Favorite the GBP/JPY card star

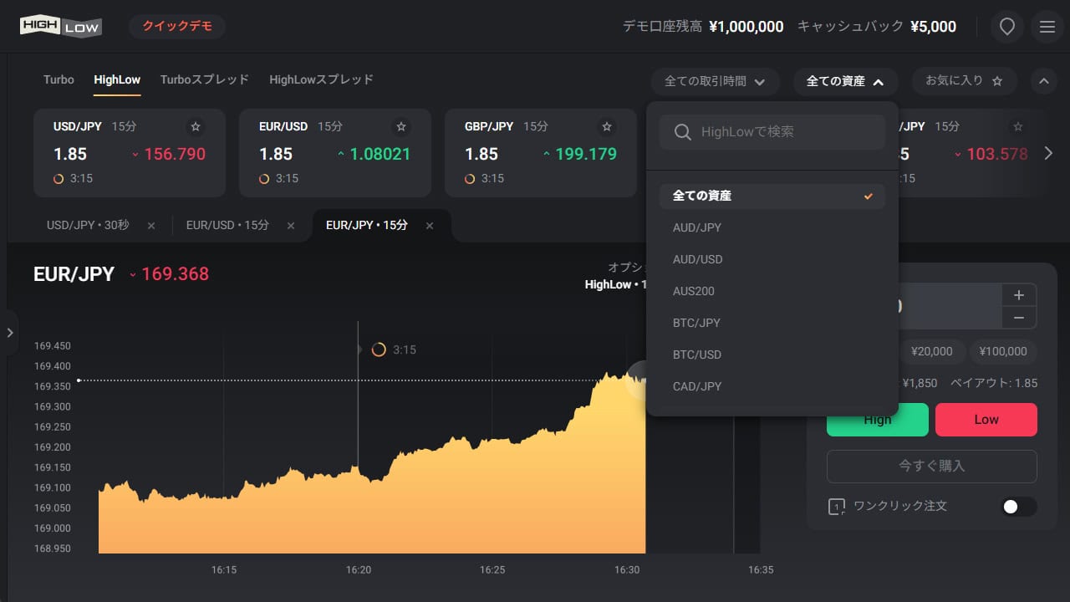(607, 126)
